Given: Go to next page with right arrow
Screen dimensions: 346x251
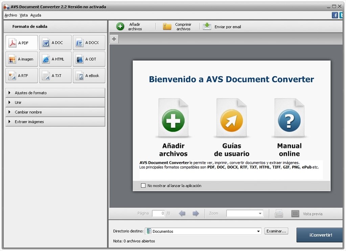Looking at the screenshot, I should click(x=196, y=213).
